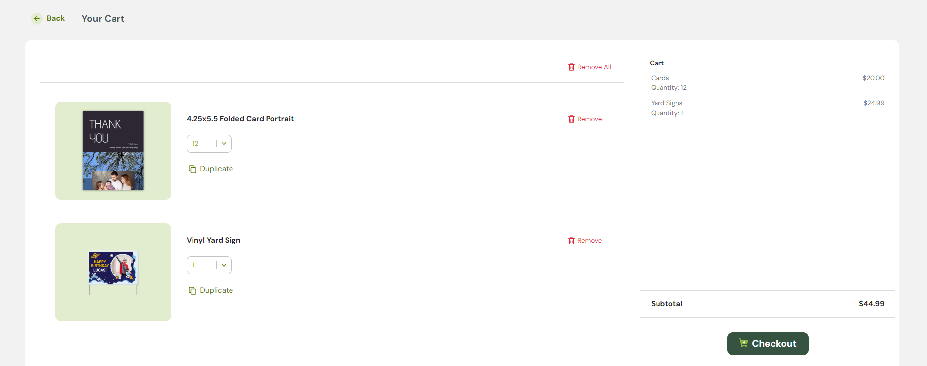The height and width of the screenshot is (366, 927).
Task: Remove the Folded Card Portrait item
Action: (x=585, y=119)
